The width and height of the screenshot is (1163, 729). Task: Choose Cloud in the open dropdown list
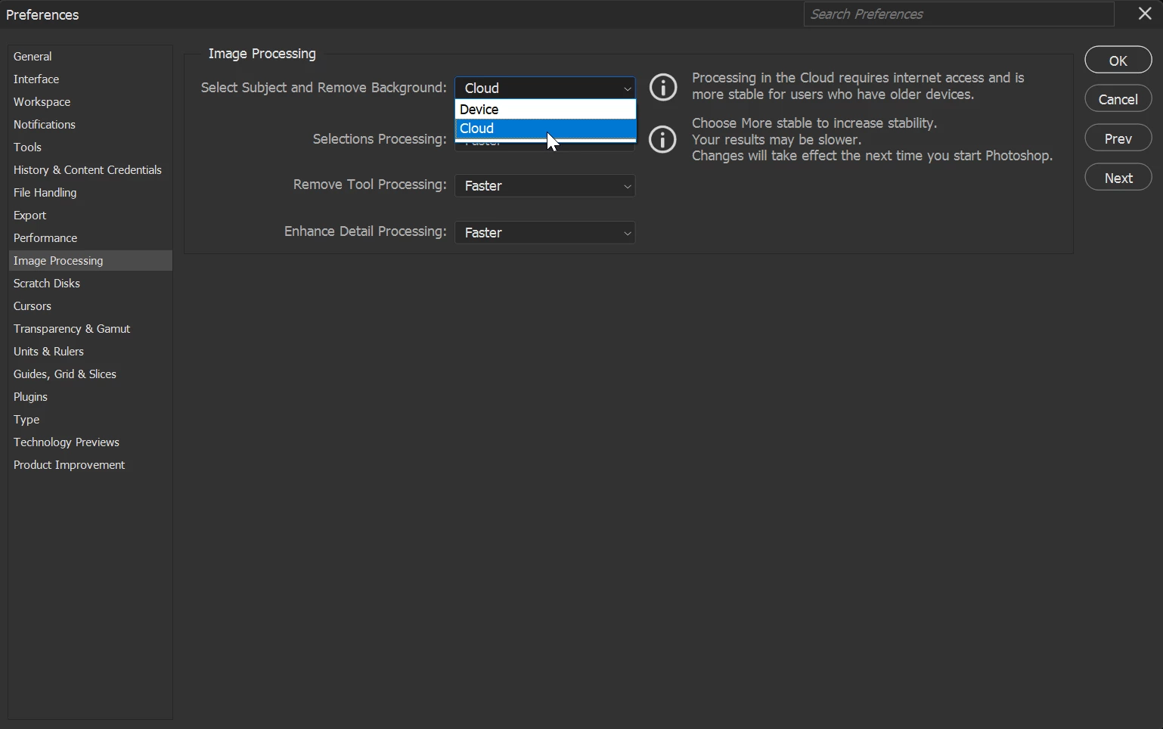[x=545, y=129]
